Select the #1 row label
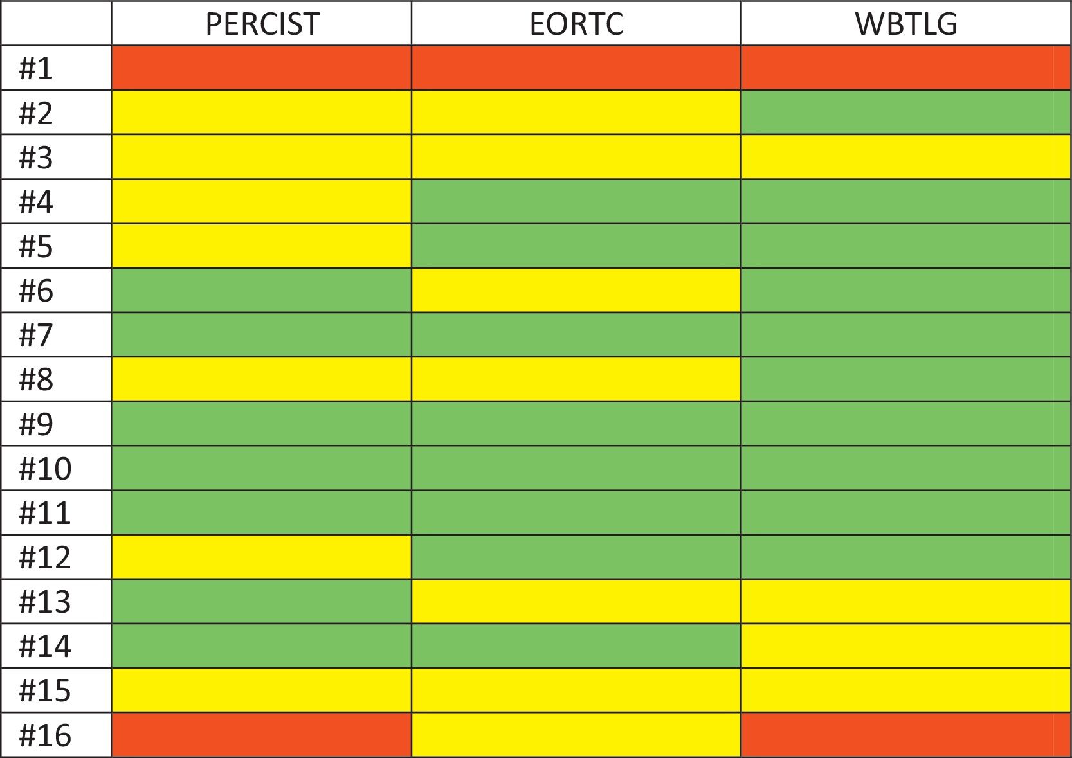This screenshot has width=1072, height=758. point(36,68)
